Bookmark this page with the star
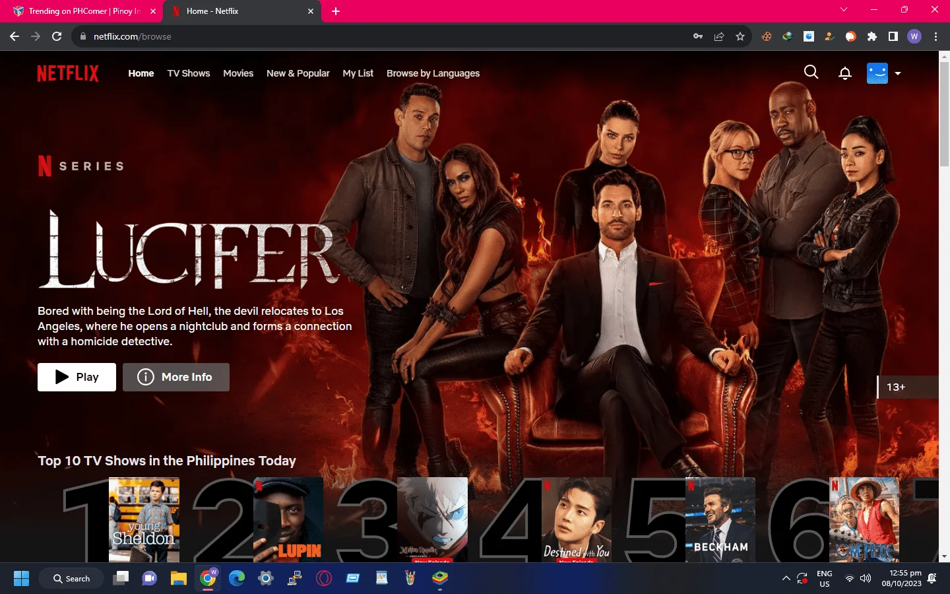 click(740, 36)
